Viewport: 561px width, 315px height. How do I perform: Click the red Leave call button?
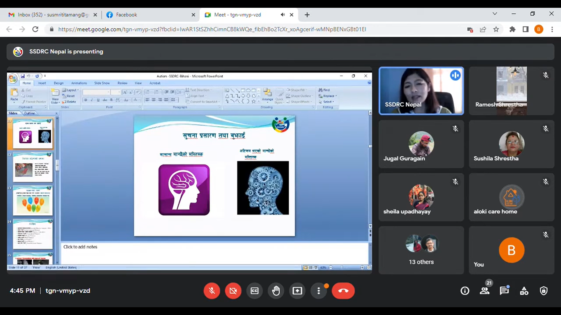point(343,291)
